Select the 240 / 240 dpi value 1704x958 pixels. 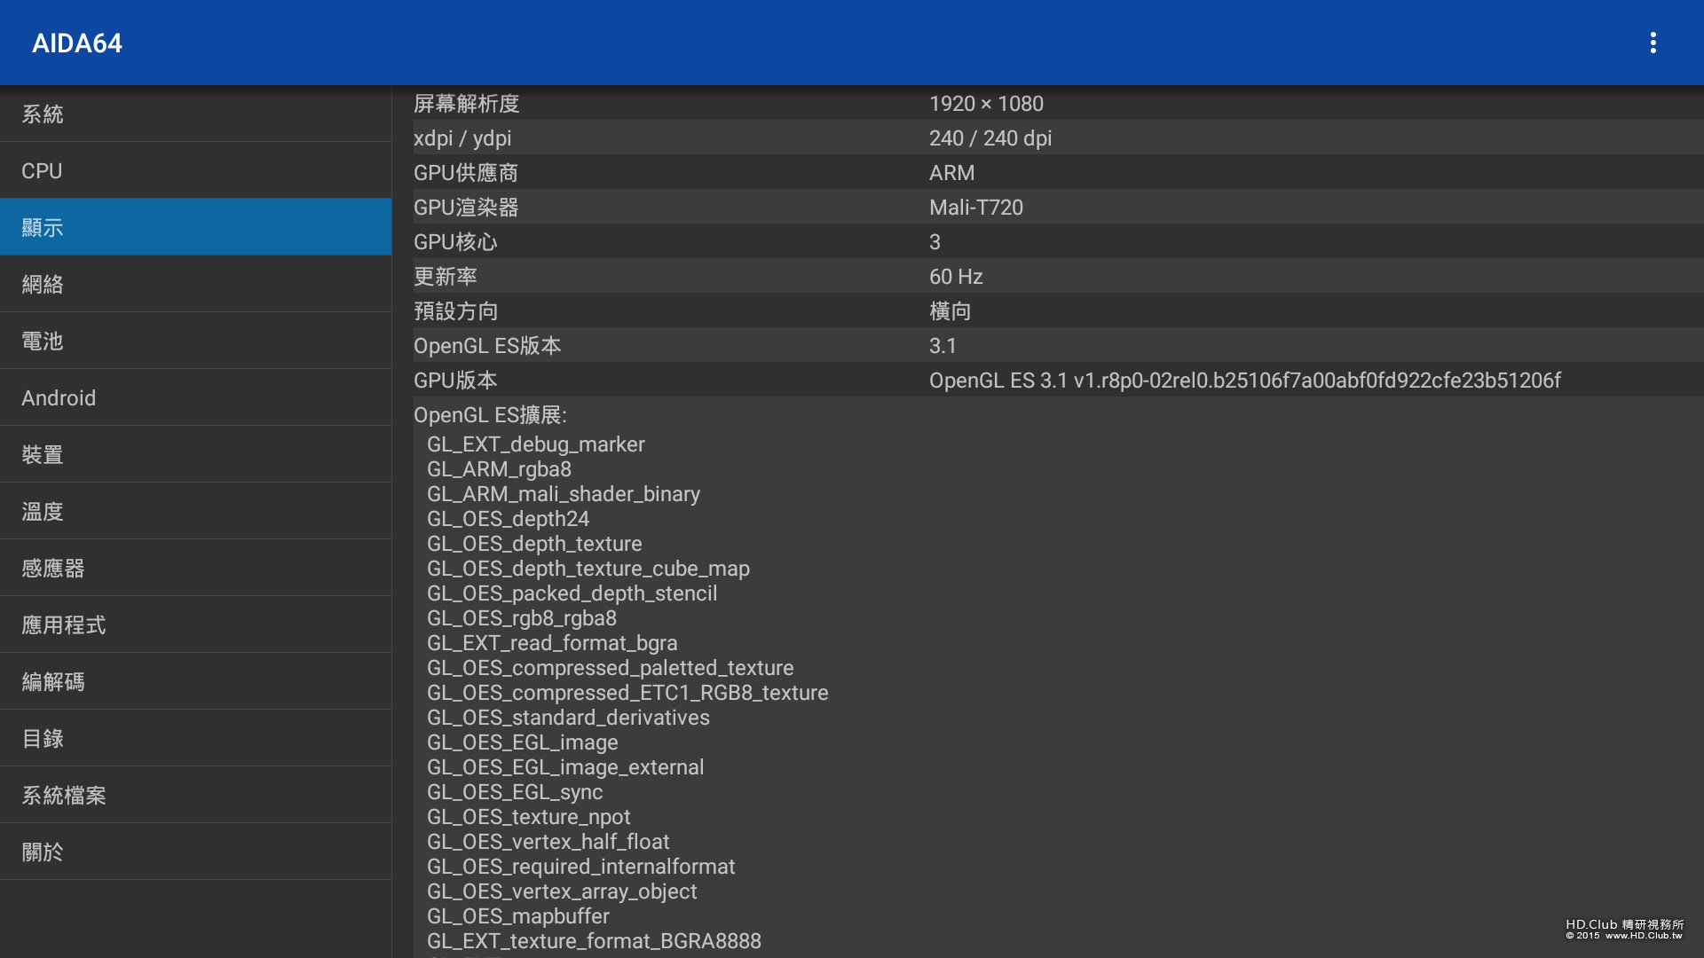click(x=990, y=138)
